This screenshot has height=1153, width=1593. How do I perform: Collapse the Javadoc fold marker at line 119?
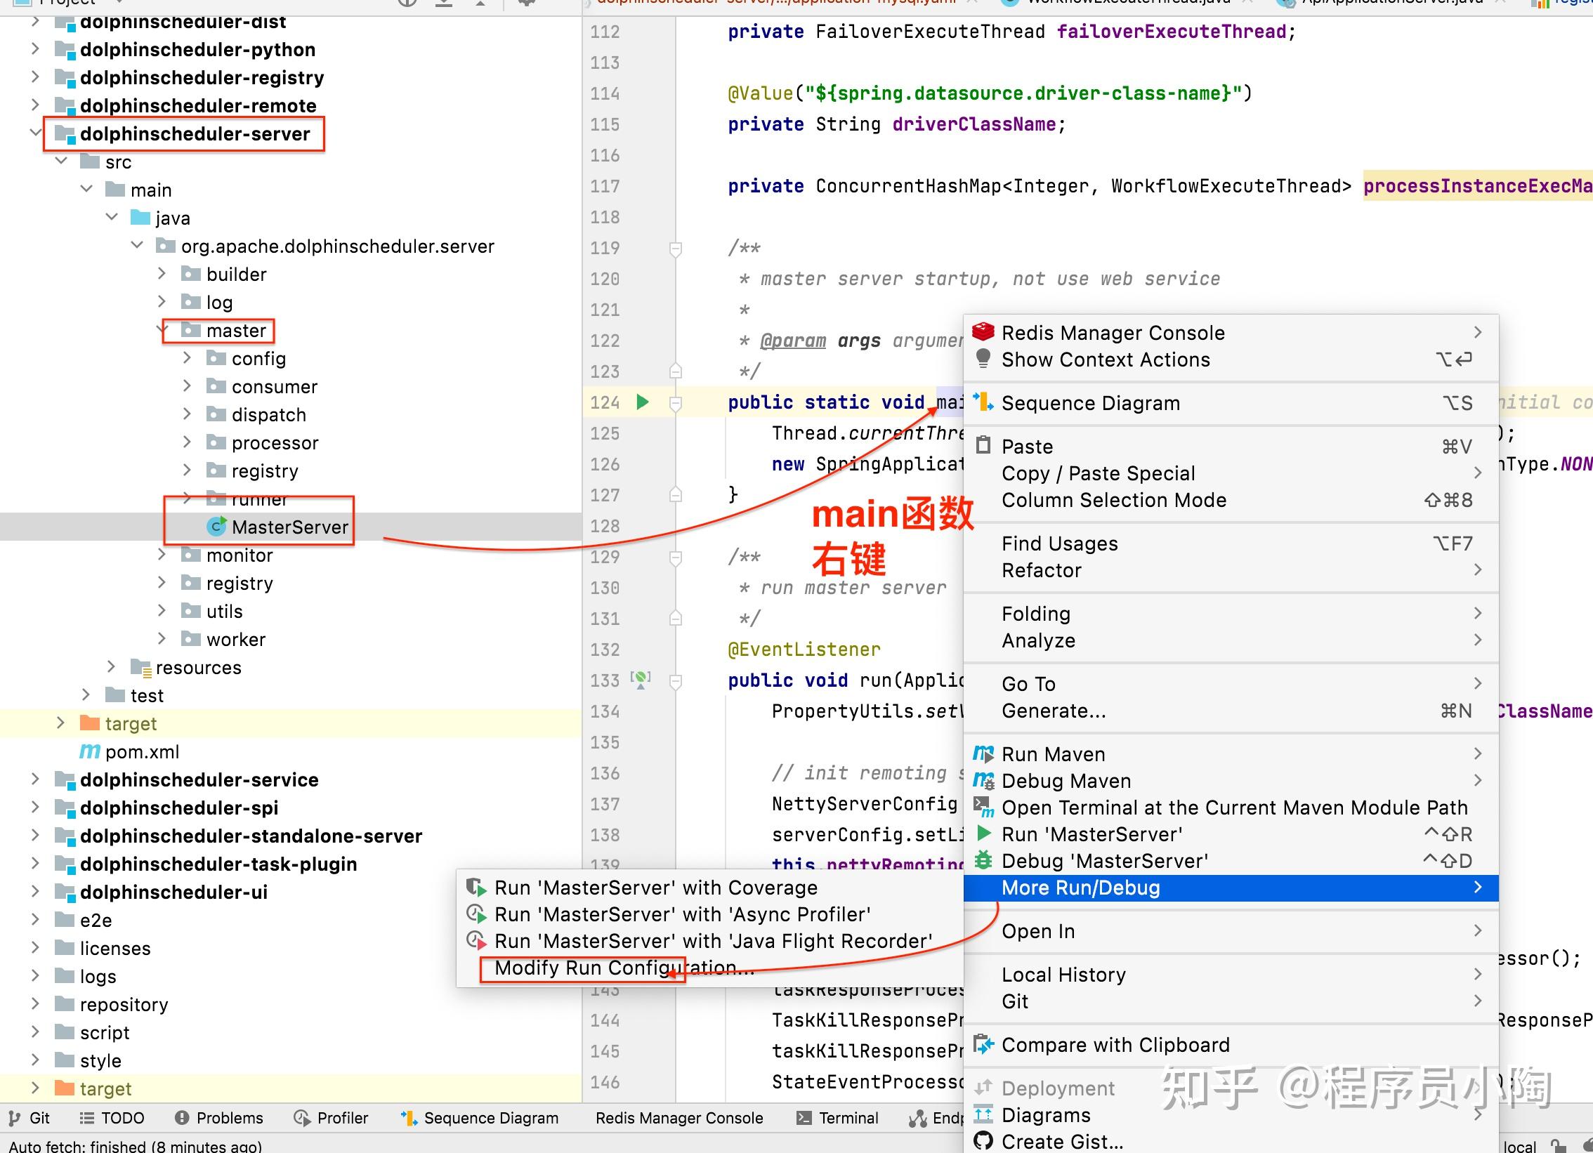[x=675, y=247]
